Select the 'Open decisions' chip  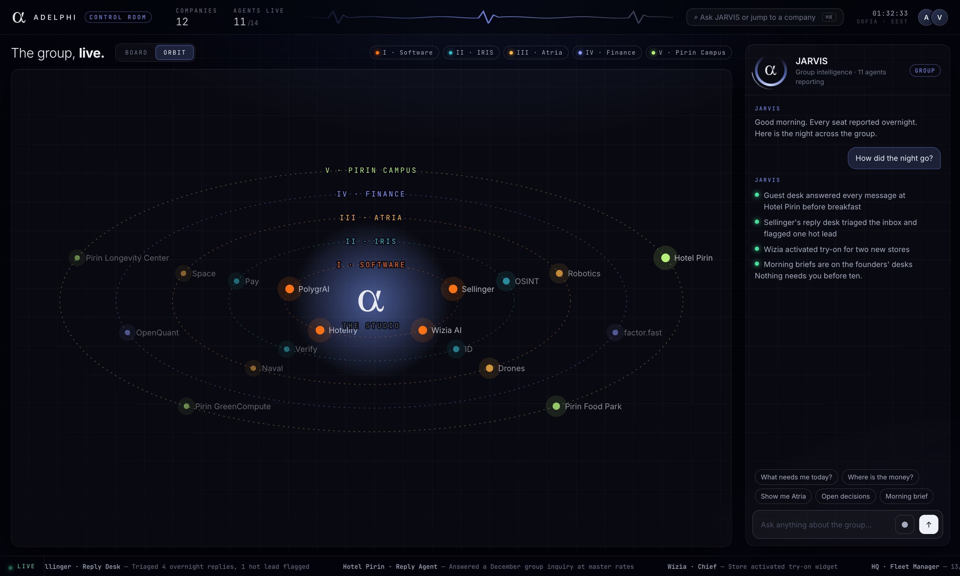pos(845,496)
